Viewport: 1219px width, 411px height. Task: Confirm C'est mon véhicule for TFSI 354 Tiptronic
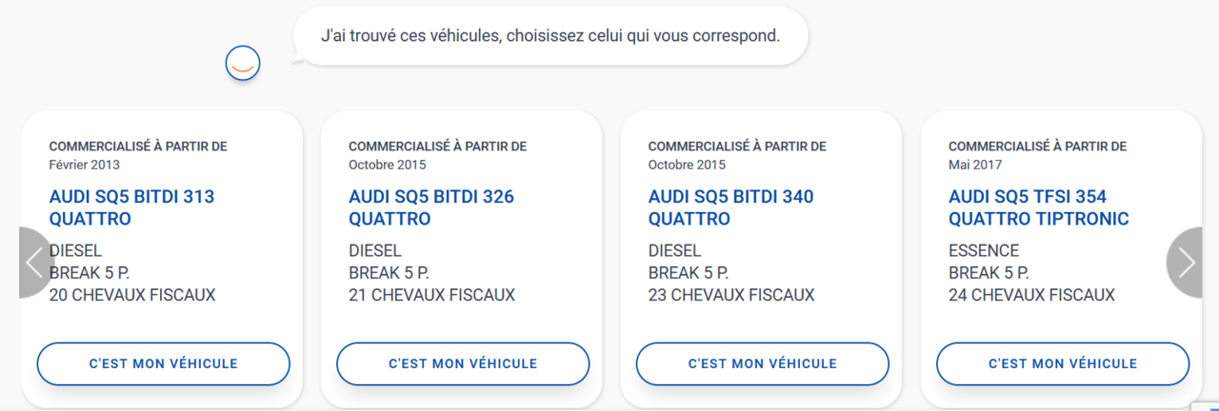pyautogui.click(x=1062, y=363)
